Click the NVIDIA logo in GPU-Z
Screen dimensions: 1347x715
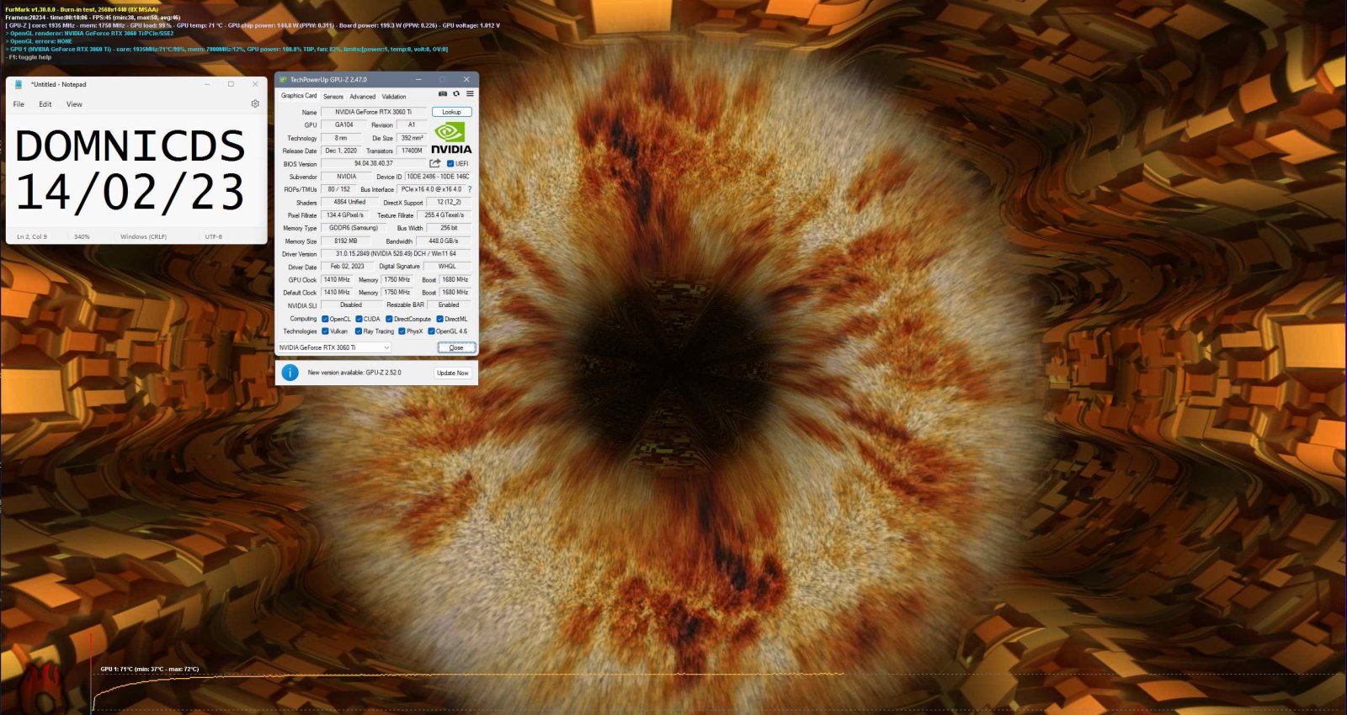coord(451,139)
